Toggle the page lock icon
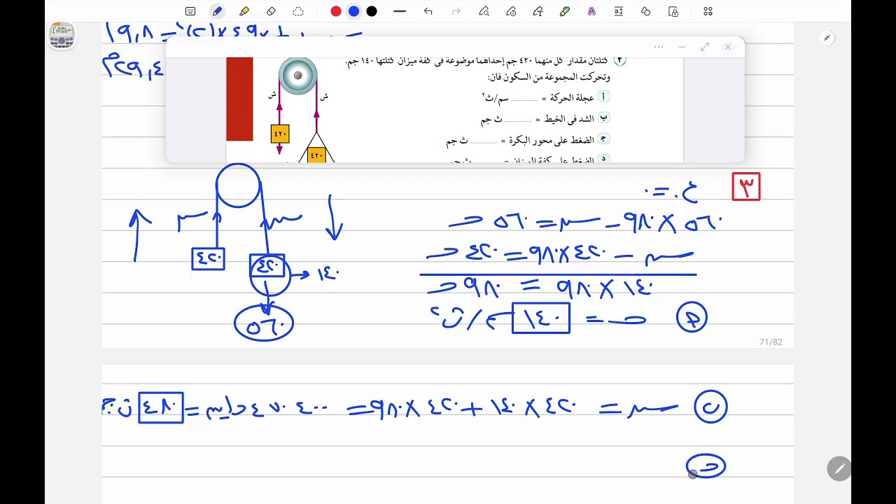Image resolution: width=896 pixels, height=504 pixels. 673,11
